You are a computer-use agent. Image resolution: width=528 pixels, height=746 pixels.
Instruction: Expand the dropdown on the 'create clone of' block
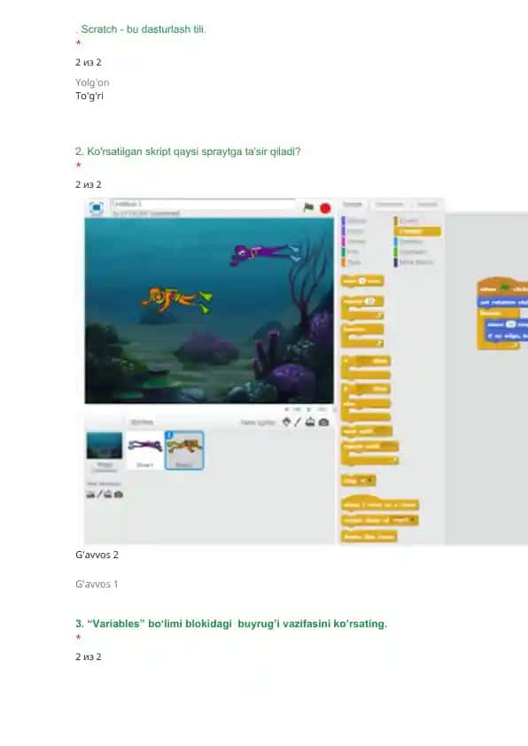point(412,520)
